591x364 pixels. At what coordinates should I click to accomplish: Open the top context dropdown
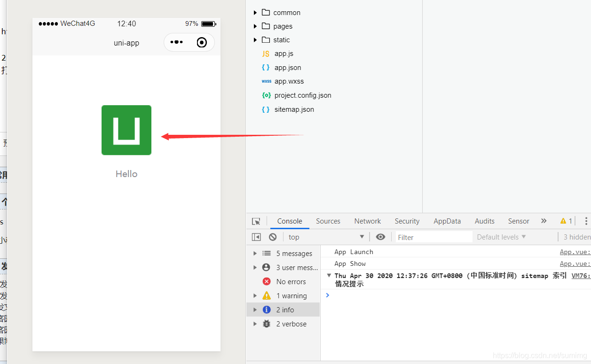(x=326, y=237)
